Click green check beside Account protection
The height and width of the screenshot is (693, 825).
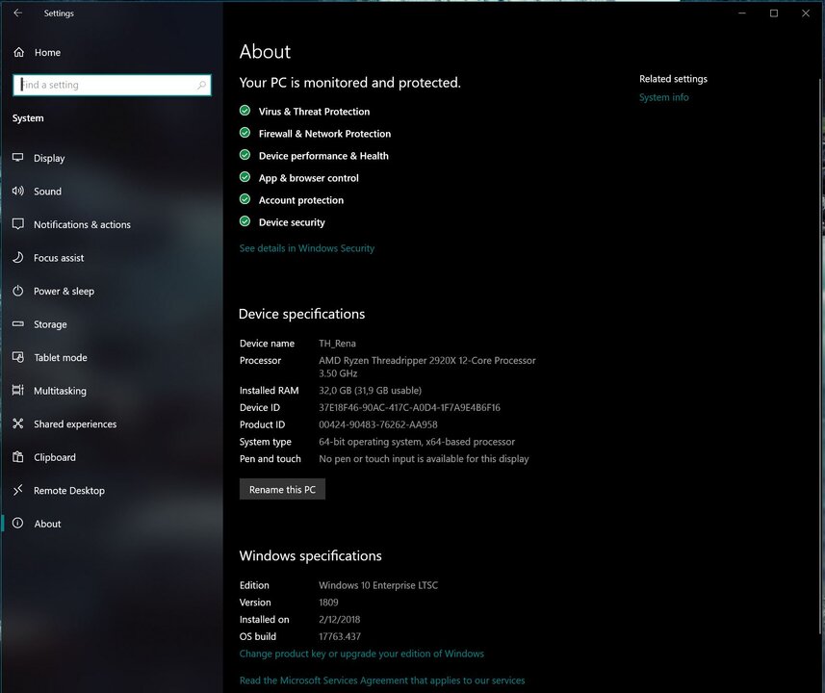pos(245,199)
